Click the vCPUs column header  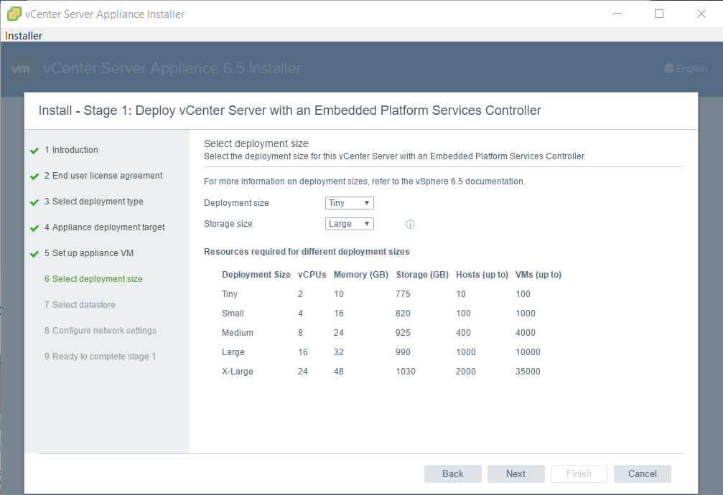[312, 275]
